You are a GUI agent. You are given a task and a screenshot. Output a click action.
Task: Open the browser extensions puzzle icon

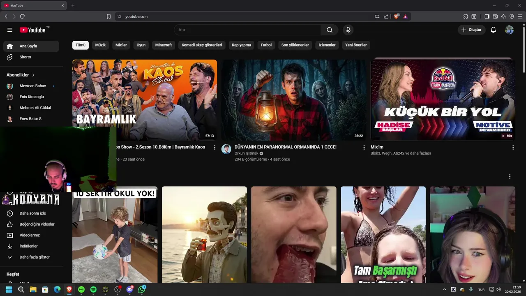pos(466,16)
